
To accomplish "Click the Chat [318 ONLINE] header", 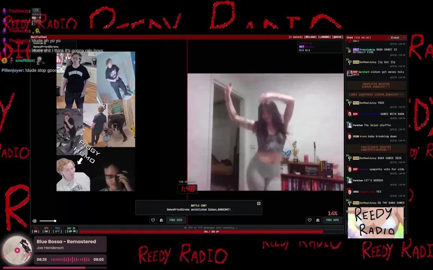I will (358, 37).
